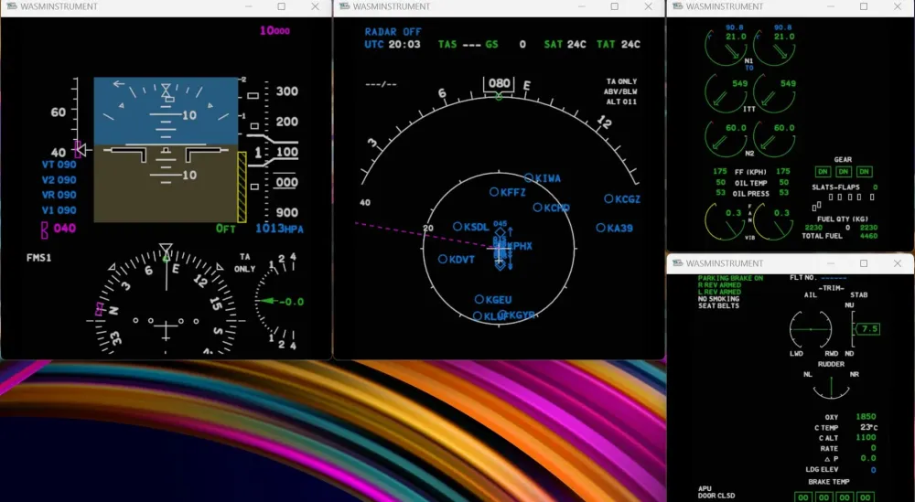This screenshot has height=502, width=915.
Task: Click the R REV ARMED message
Action: coord(719,285)
